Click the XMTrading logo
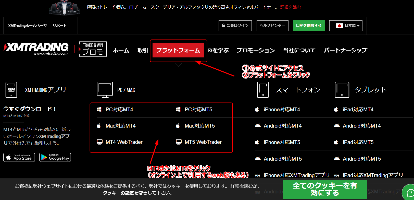 [36, 48]
